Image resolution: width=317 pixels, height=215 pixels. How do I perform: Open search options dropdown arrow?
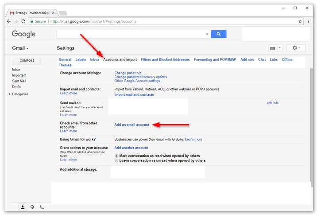pyautogui.click(x=207, y=34)
